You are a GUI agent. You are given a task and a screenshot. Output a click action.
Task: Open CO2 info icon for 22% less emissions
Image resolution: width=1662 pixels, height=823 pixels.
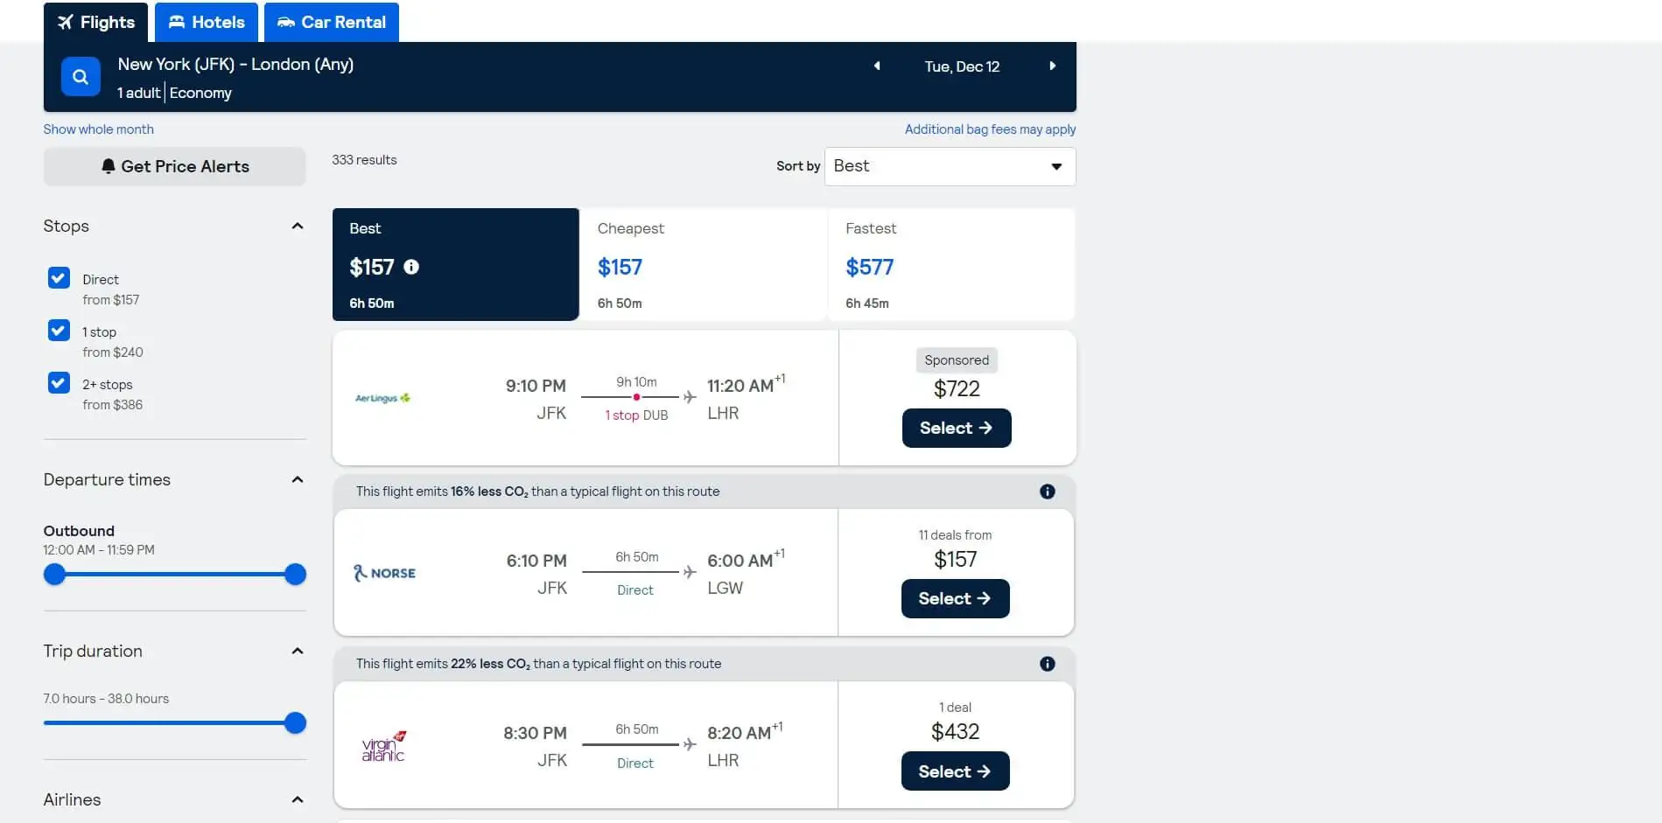pos(1047,664)
